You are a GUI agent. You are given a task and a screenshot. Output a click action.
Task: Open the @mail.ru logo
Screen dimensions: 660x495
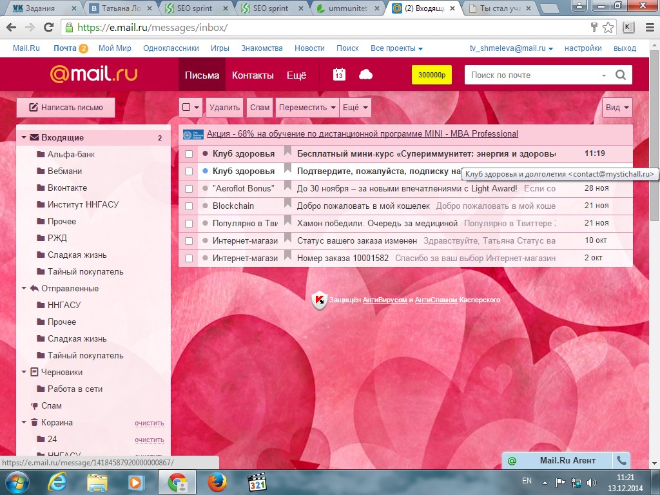point(93,74)
